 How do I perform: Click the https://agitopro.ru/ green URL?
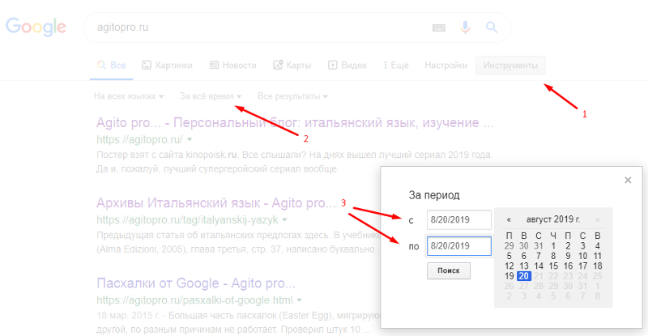[139, 140]
